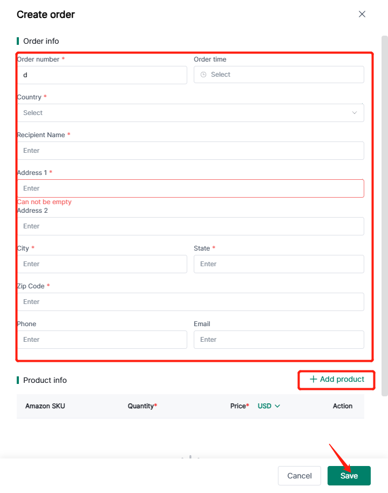Click the Phone input field
This screenshot has height=493, width=388.
pyautogui.click(x=101, y=340)
